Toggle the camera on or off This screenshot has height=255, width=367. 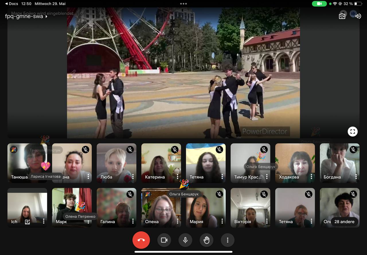point(164,240)
